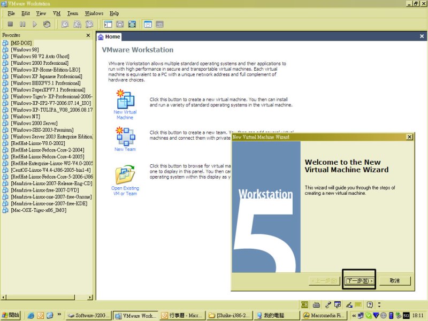
Task: Toggle the sidebar view toolbar icon
Action: pos(108,24)
